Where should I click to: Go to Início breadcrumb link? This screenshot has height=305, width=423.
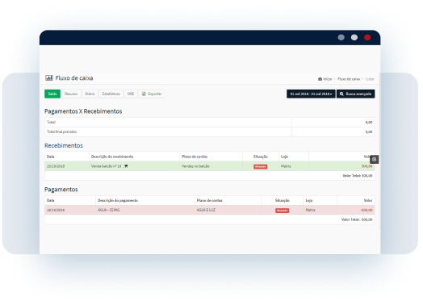click(x=328, y=79)
